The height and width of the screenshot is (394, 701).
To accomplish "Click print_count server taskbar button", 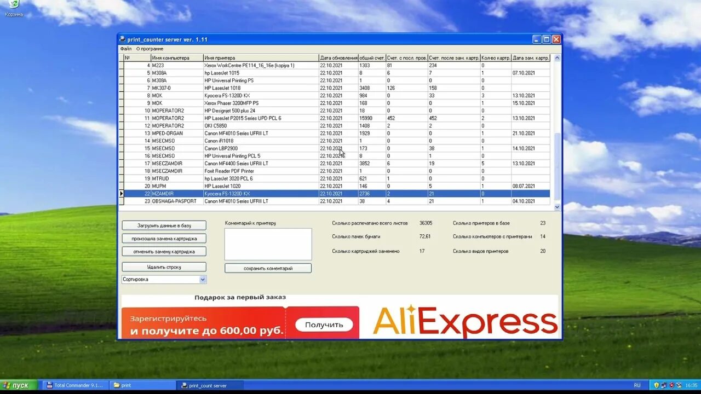I will [x=210, y=385].
